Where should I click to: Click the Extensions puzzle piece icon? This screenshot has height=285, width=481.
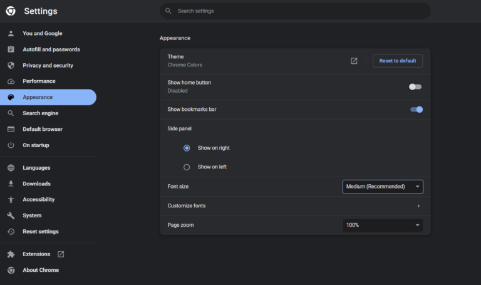pyautogui.click(x=11, y=254)
